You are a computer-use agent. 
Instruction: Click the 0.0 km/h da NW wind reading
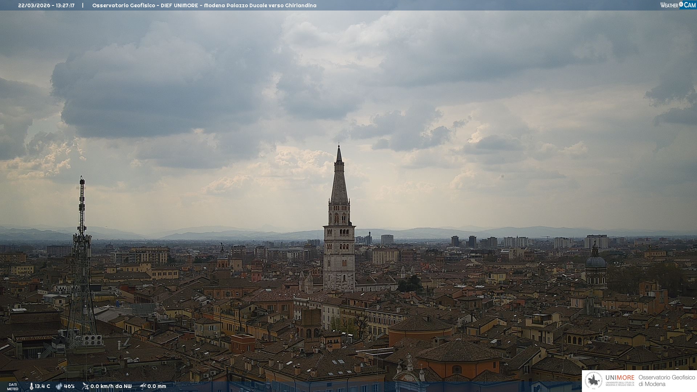111,386
